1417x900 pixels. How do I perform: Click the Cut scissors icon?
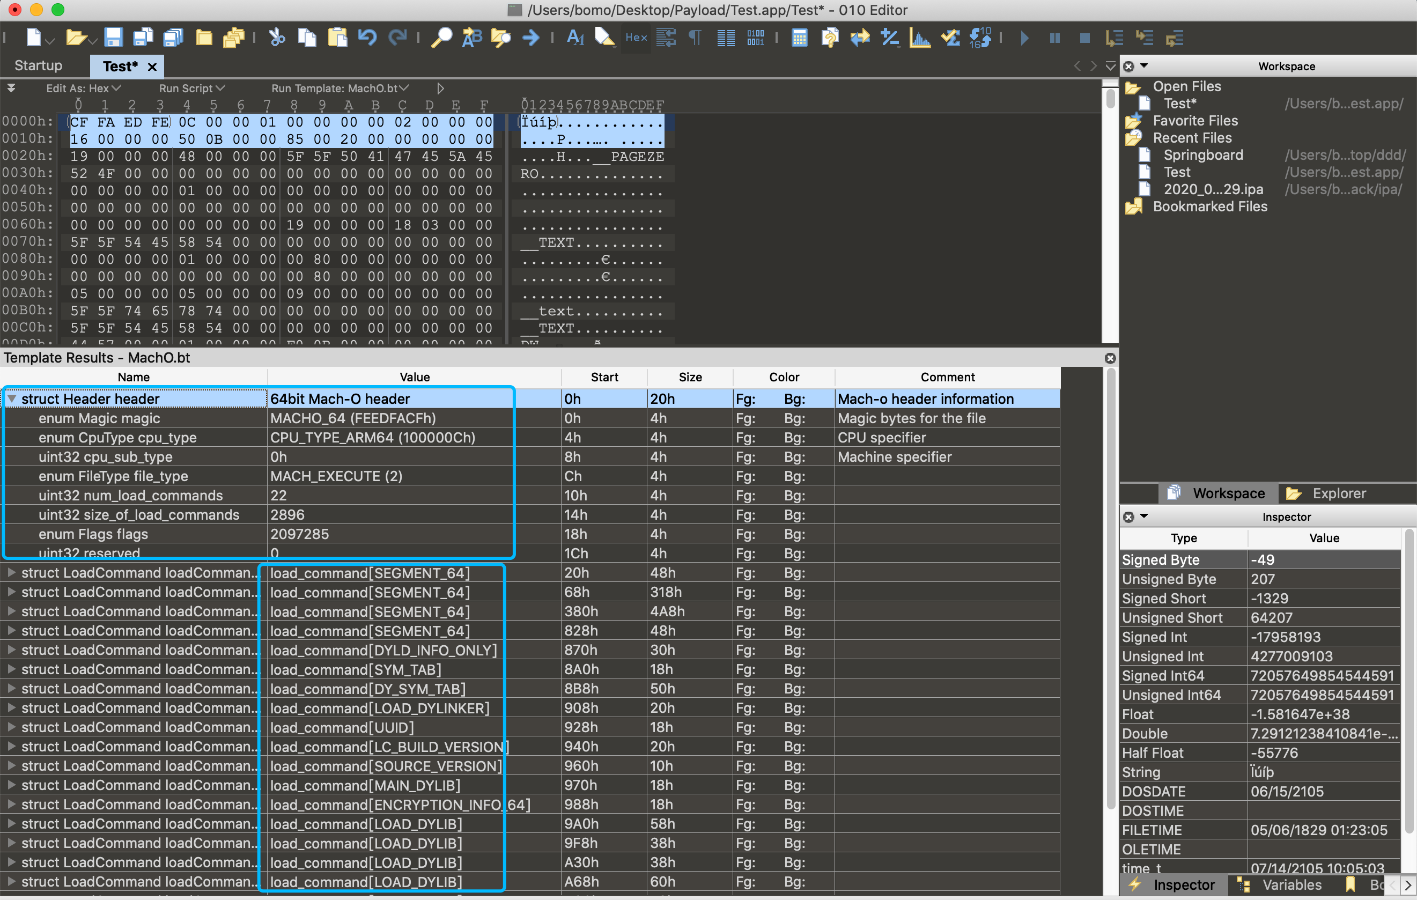(277, 38)
